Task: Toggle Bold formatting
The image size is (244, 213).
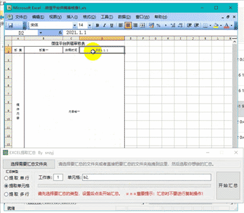Action: 97,25
